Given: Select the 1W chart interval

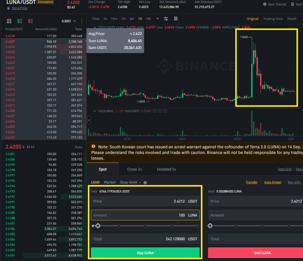Looking at the screenshot, I should coord(148,19).
